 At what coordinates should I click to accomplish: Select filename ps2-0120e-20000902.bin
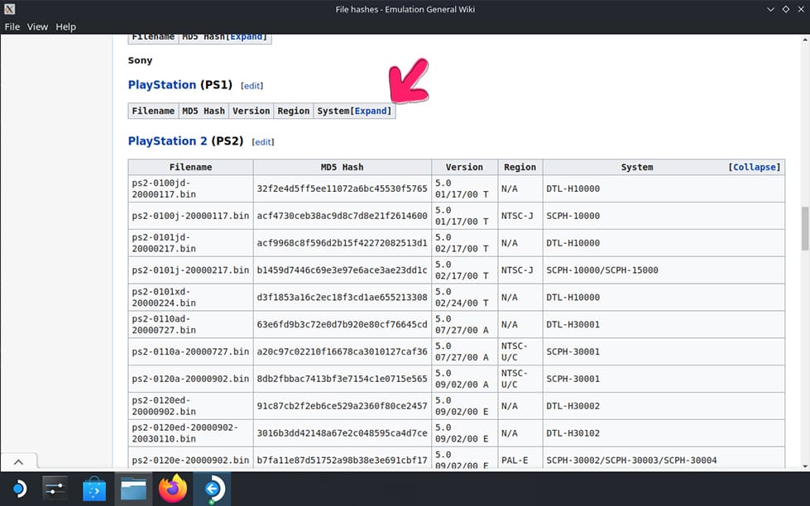(x=190, y=460)
